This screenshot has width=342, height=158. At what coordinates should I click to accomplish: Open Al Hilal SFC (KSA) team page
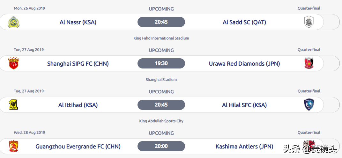click(x=244, y=105)
